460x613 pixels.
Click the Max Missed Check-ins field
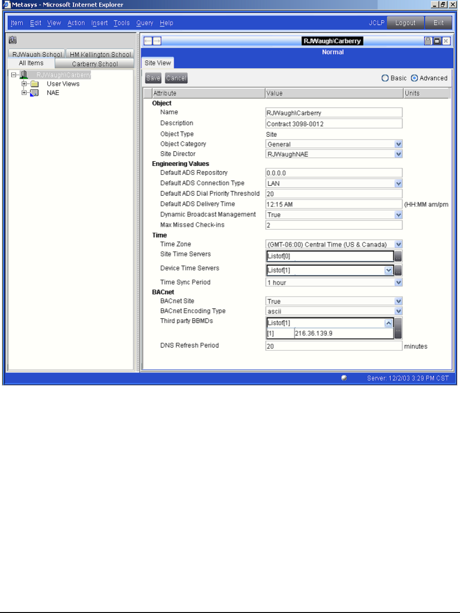click(334, 225)
